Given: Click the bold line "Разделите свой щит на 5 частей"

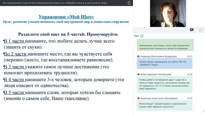Looking at the screenshot, I should coord(68,34).
